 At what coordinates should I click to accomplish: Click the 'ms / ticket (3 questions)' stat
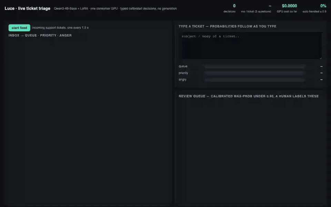pyautogui.click(x=256, y=8)
